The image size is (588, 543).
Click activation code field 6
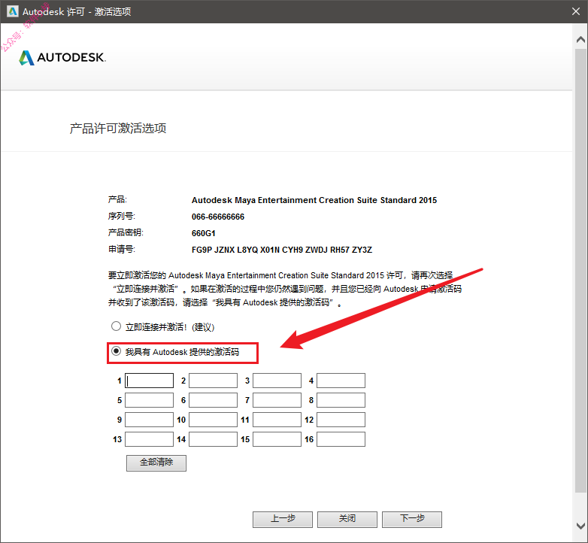(x=213, y=400)
